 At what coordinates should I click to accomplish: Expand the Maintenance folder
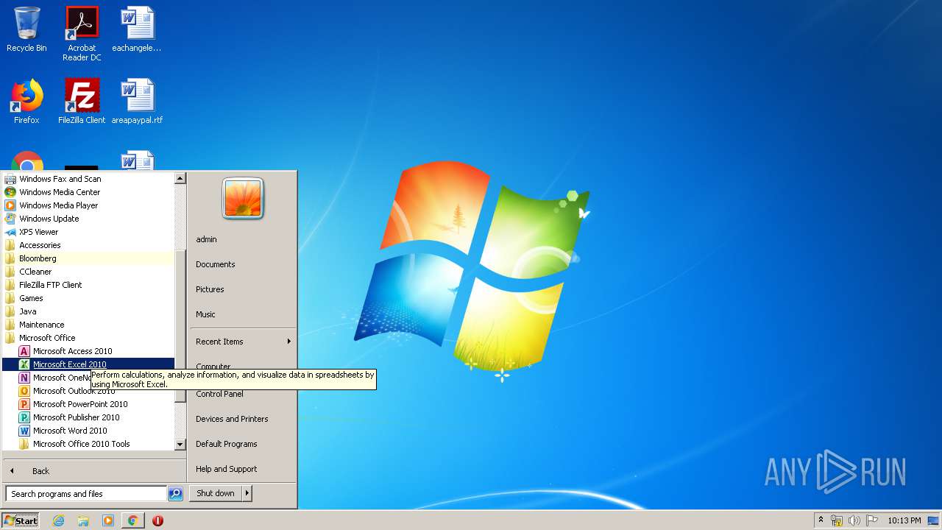(x=88, y=325)
